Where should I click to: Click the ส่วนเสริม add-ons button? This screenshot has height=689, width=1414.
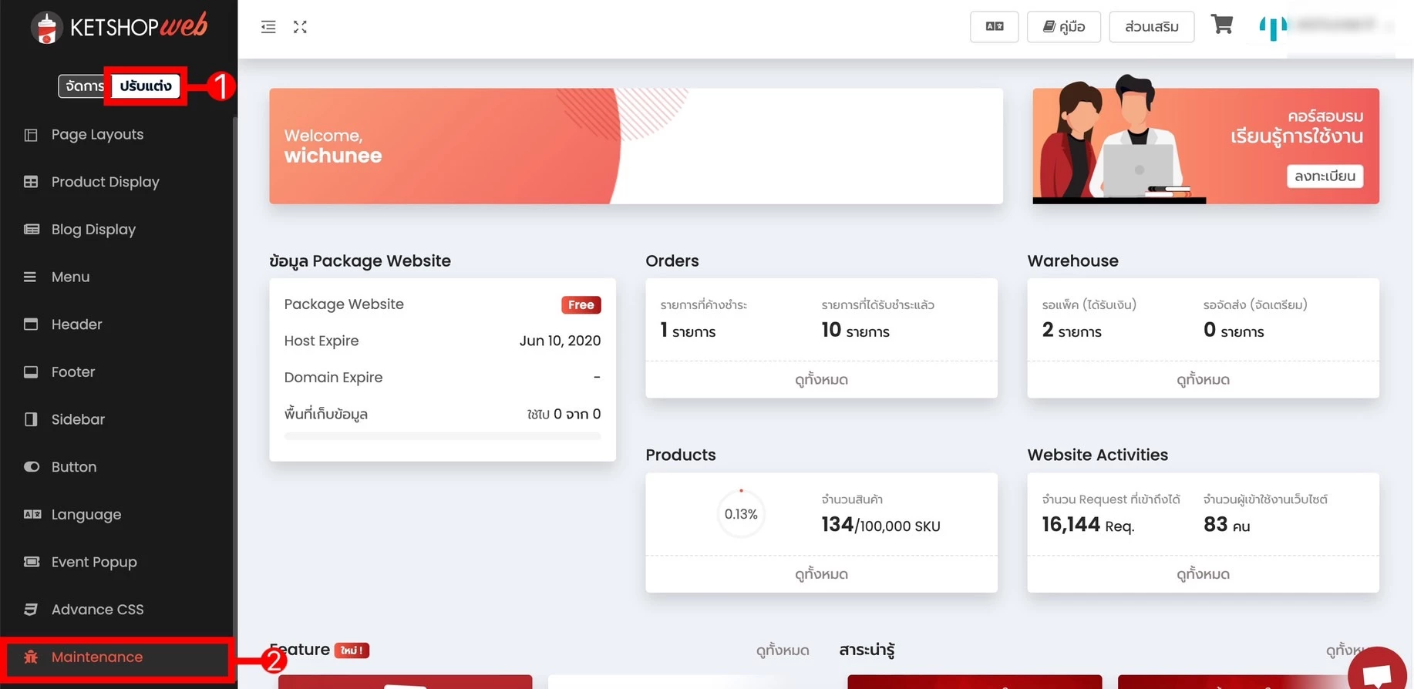(x=1151, y=27)
